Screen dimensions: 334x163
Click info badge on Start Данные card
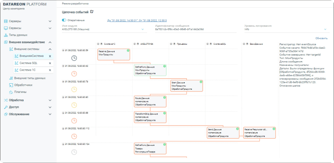(201, 82)
